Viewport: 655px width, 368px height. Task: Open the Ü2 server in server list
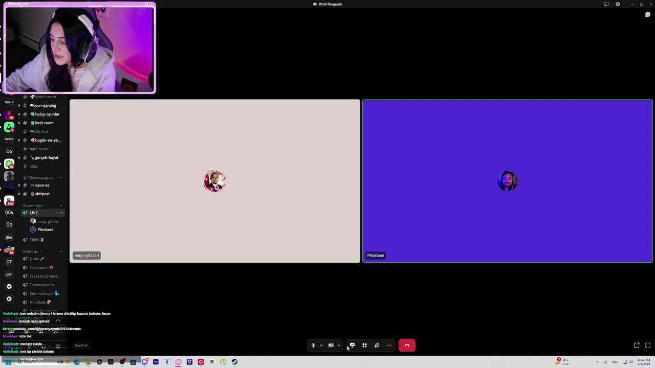[x=9, y=225]
